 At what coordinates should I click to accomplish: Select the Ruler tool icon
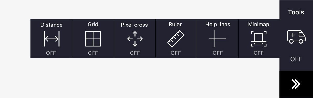(176, 39)
